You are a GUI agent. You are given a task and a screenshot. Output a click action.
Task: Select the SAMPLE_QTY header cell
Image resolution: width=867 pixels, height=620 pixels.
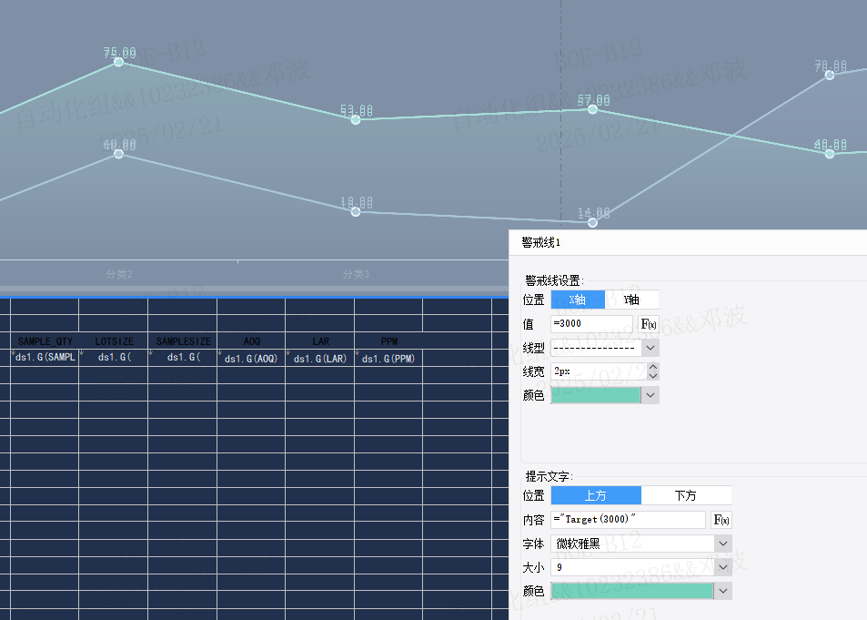pyautogui.click(x=45, y=341)
